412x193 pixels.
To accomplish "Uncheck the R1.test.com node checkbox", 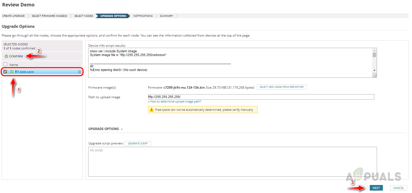I will (5, 72).
